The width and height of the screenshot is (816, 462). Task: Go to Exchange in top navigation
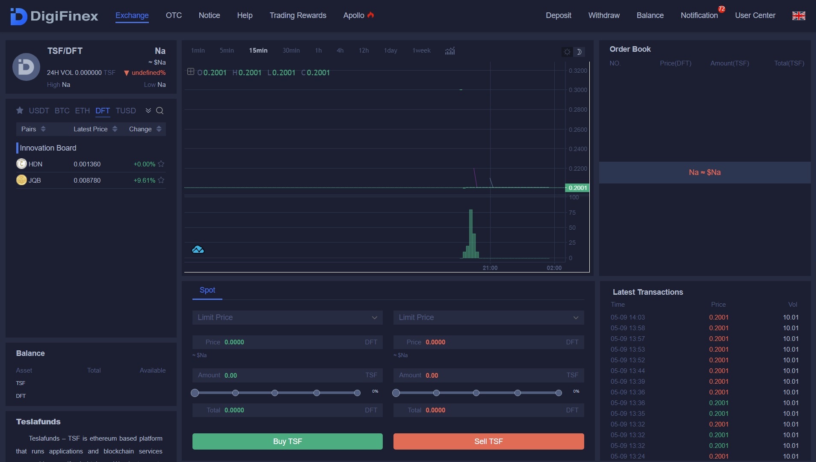132,15
